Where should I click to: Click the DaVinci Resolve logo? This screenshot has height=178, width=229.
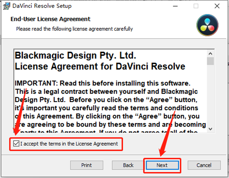pos(207,25)
